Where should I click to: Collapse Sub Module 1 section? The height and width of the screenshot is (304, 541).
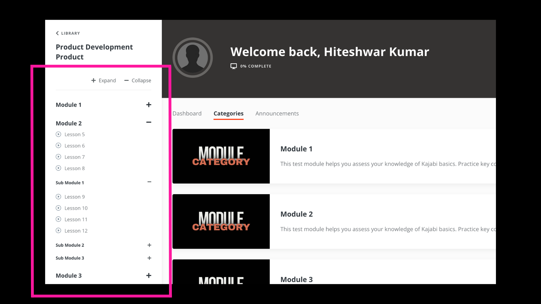pyautogui.click(x=149, y=182)
